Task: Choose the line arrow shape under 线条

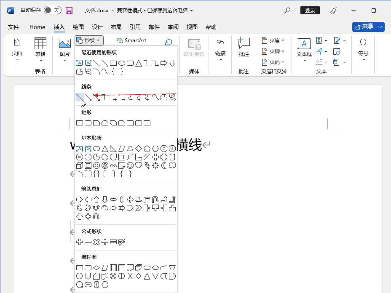Action: 88,97
